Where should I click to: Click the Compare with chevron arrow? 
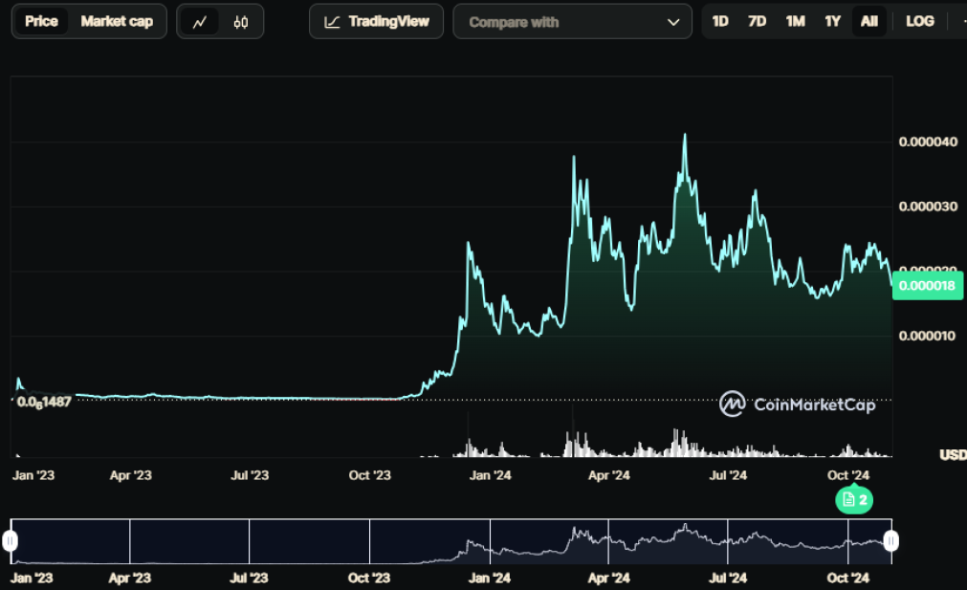point(673,22)
